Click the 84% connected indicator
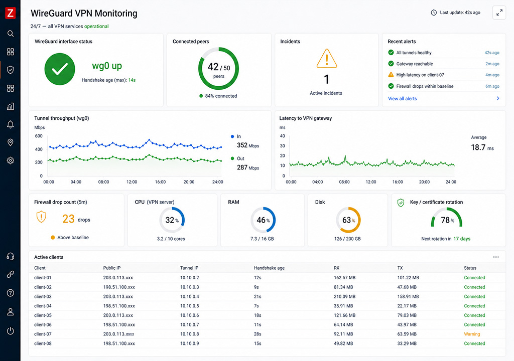This screenshot has height=361, width=514. (x=218, y=96)
